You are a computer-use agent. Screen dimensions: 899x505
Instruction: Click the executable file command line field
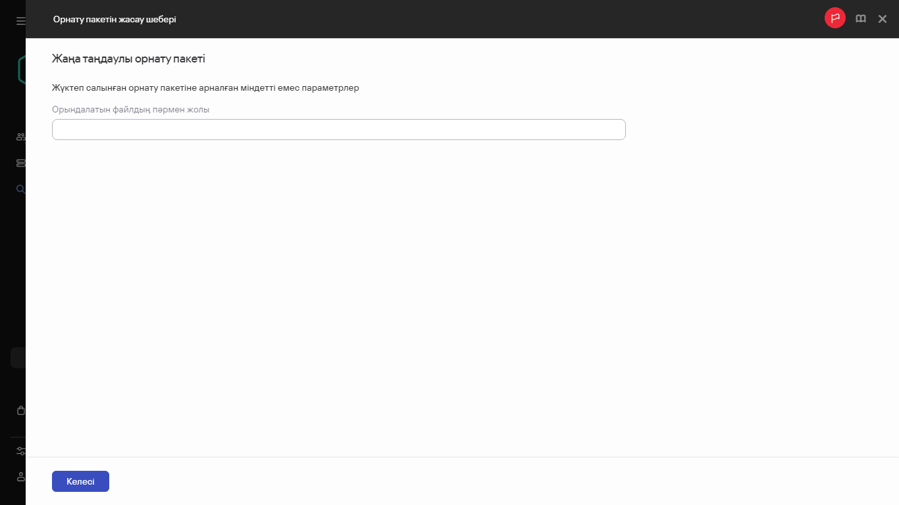[338, 130]
